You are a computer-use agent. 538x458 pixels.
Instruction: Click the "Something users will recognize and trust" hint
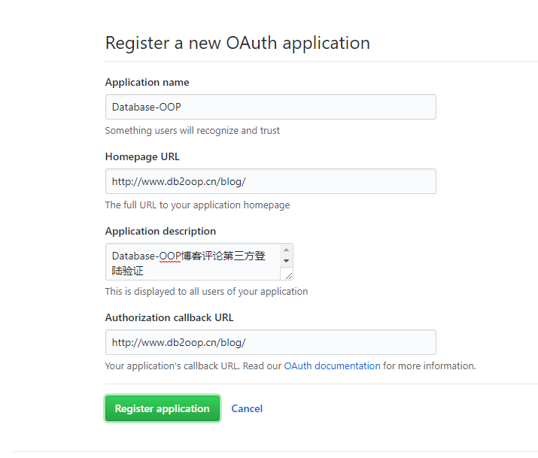point(192,131)
